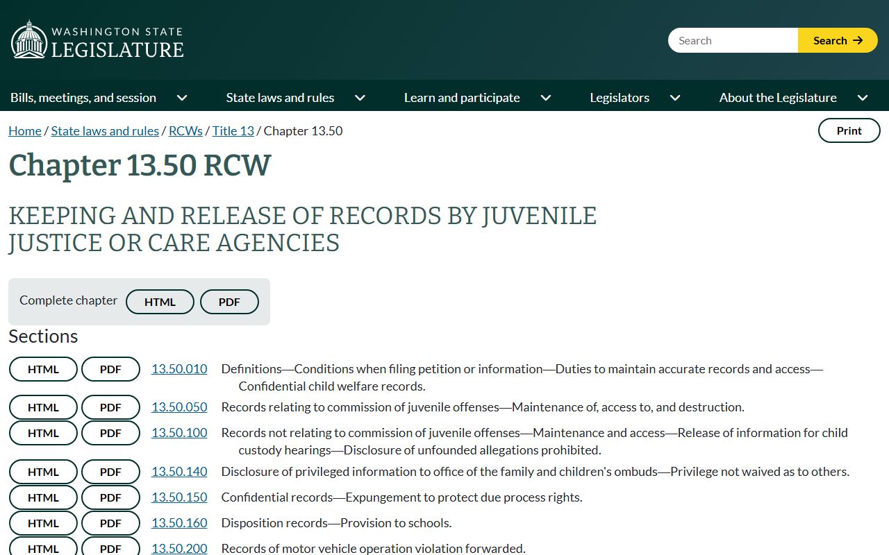Image resolution: width=889 pixels, height=555 pixels.
Task: Click 'Confidential records—Expungement' section description
Action: [401, 497]
